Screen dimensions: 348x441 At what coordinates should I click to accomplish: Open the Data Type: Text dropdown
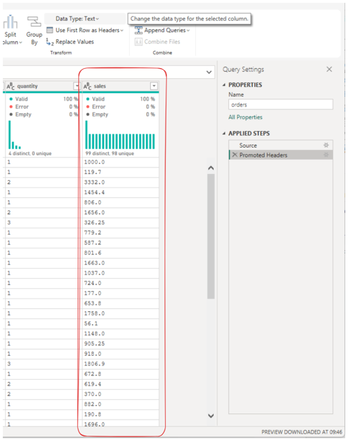(x=77, y=19)
